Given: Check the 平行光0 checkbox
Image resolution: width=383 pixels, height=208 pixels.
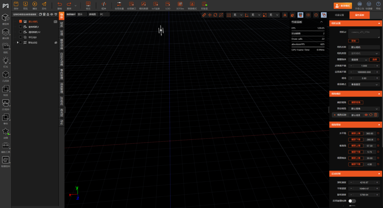Looking at the screenshot, I should point(21,37).
